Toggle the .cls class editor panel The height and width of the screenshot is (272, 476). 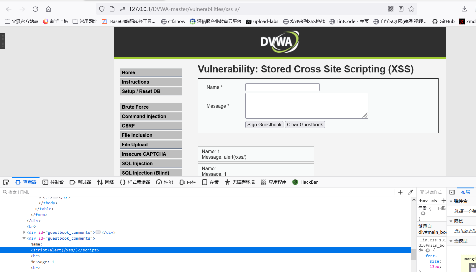pos(433,200)
